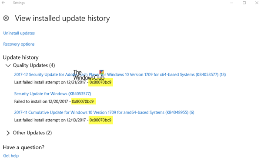This screenshot has height=161, width=261.
Task: Click the View installed update history title
Action: point(62,18)
